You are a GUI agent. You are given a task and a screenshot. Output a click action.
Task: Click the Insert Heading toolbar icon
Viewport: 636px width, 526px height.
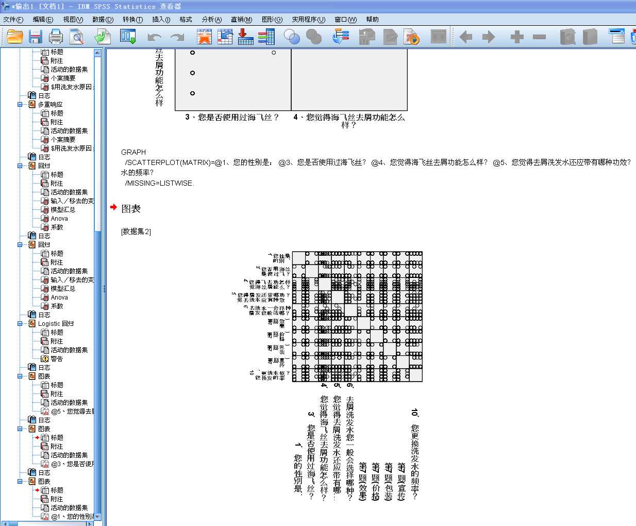click(x=616, y=36)
